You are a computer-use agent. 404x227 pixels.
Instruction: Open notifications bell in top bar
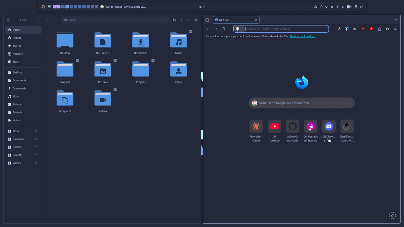316,7
